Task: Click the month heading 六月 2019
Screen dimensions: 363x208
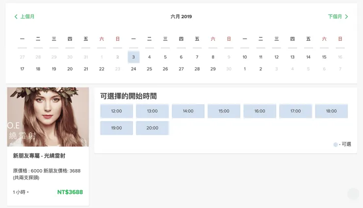Action: coord(181,17)
